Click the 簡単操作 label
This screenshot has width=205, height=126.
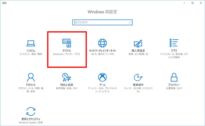click(x=138, y=85)
